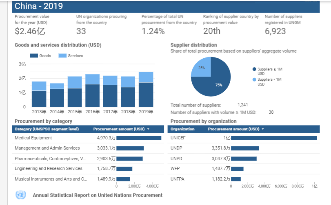Click the China - 2019 title banner
Screen dimensions: 331x205
(x=166, y=7)
